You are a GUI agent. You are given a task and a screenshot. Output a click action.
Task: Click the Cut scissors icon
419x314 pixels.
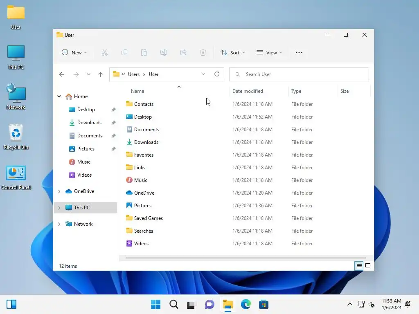point(105,53)
